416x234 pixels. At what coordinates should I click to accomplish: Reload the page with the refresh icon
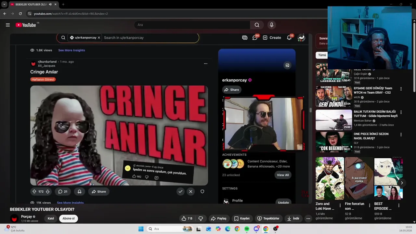click(20, 14)
